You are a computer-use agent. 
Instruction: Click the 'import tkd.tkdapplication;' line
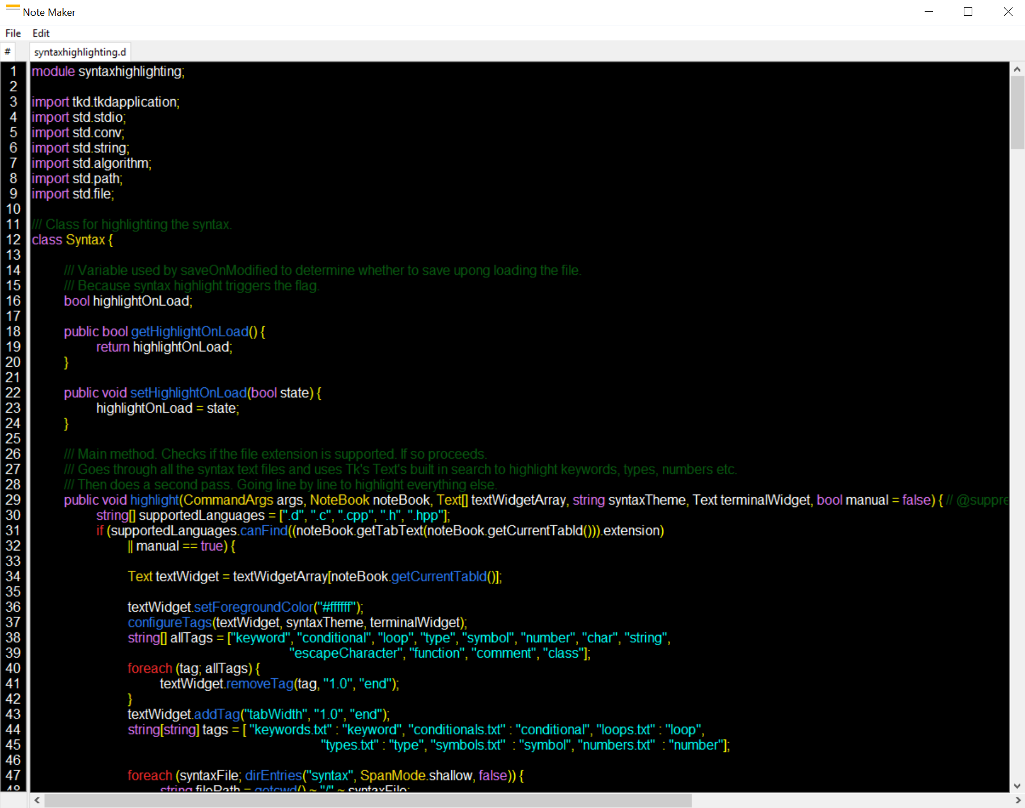105,102
